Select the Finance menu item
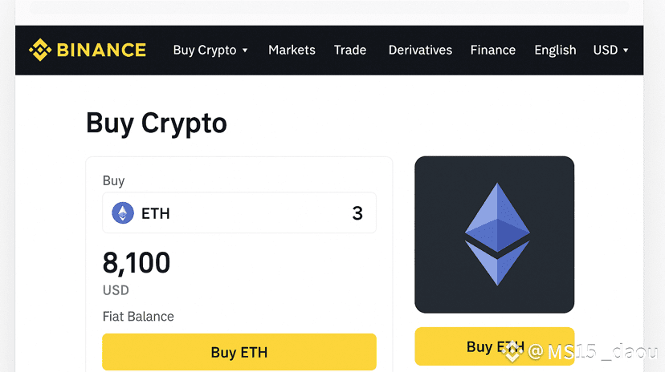The height and width of the screenshot is (372, 665). (x=493, y=50)
